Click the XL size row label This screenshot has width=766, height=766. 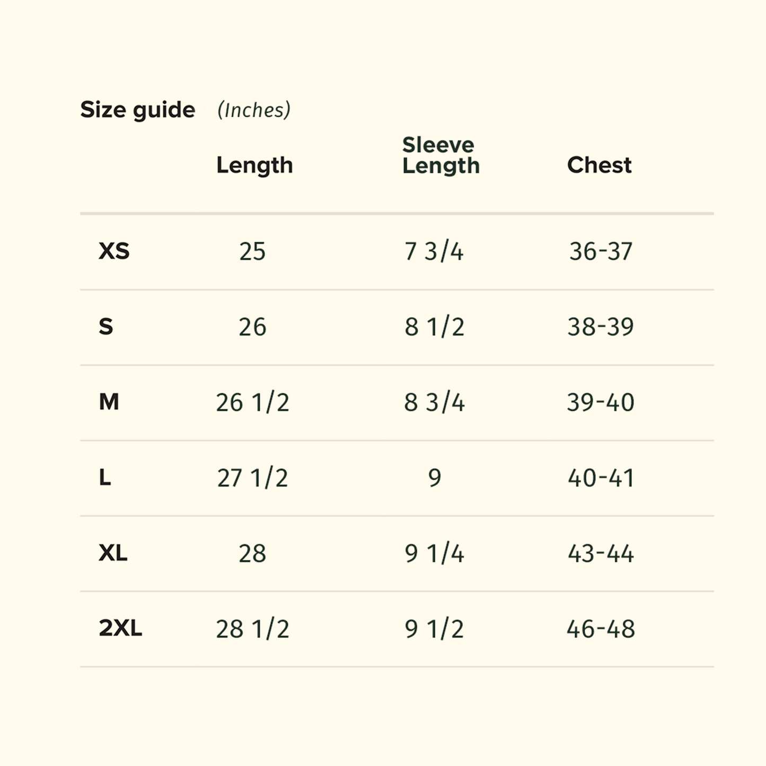113,553
